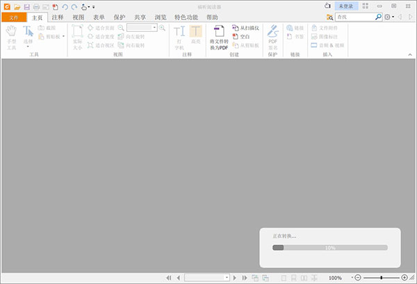Click the zoom-out minus button in status bar

[357, 277]
